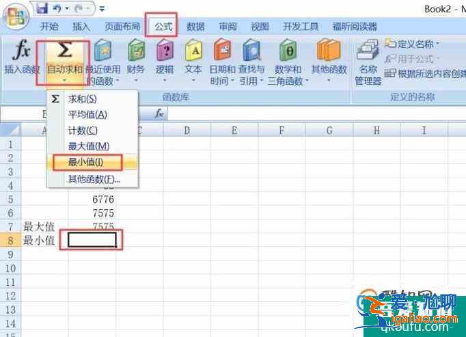Select row 10 header
466x337 pixels.
(11, 268)
